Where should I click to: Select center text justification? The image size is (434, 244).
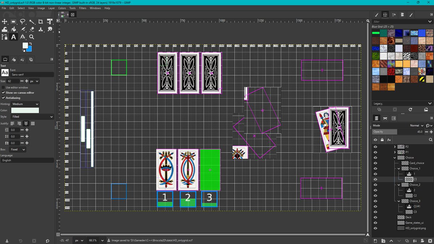26,123
